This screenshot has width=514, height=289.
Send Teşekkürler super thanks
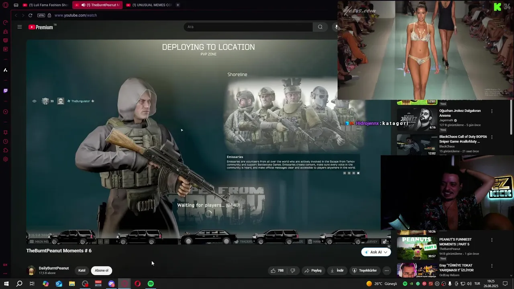[x=364, y=271]
